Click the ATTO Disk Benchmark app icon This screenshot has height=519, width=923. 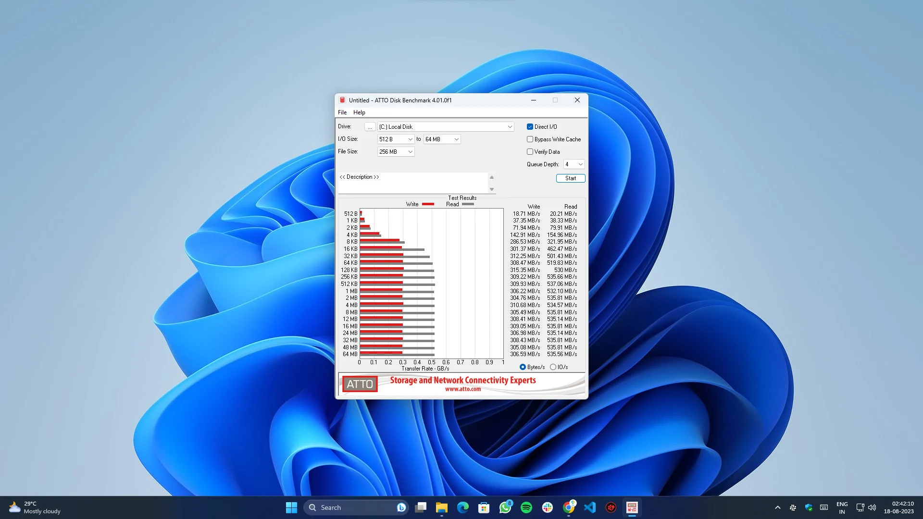(632, 507)
